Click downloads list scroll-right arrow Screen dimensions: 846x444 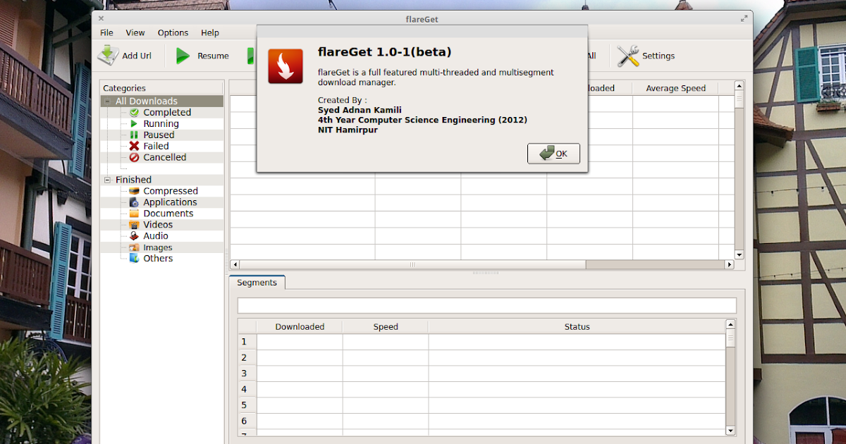[x=730, y=265]
